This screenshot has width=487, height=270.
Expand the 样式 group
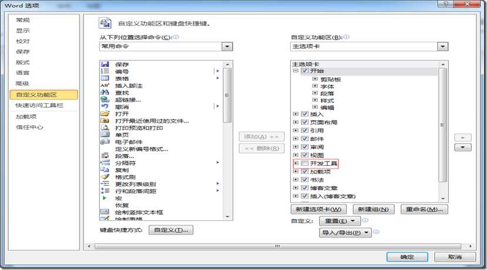tap(315, 100)
